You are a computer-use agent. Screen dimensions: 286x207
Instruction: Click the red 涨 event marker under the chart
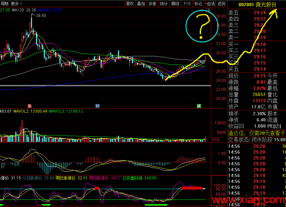pyautogui.click(x=29, y=106)
